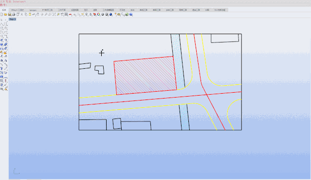Click the red hatched building polygon in the viewport
This screenshot has height=180, width=311.
pyautogui.click(x=145, y=76)
